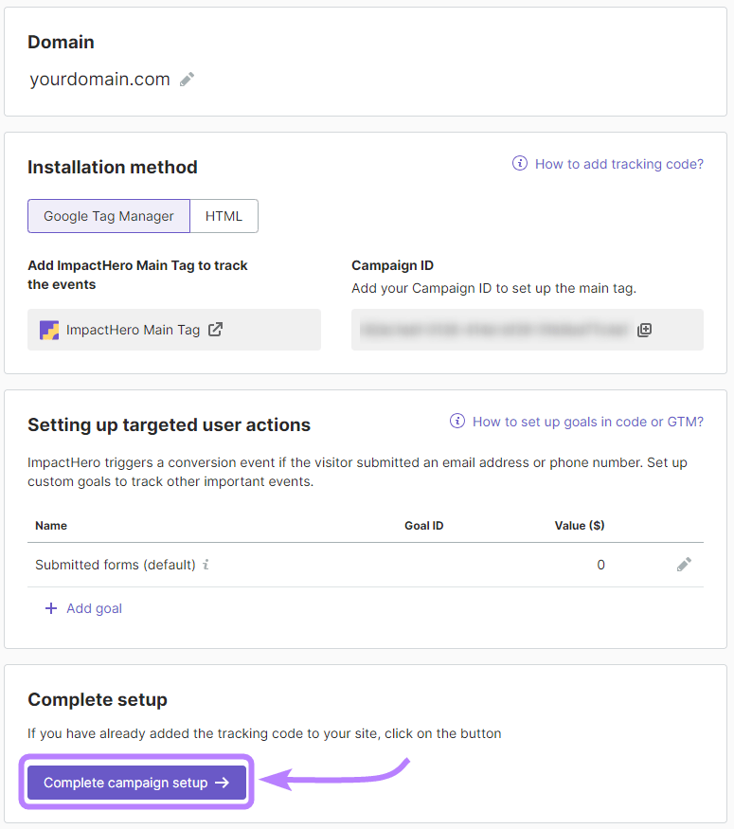Click the arrow inside the Complete campaign setup button
734x829 pixels.
pyautogui.click(x=224, y=783)
